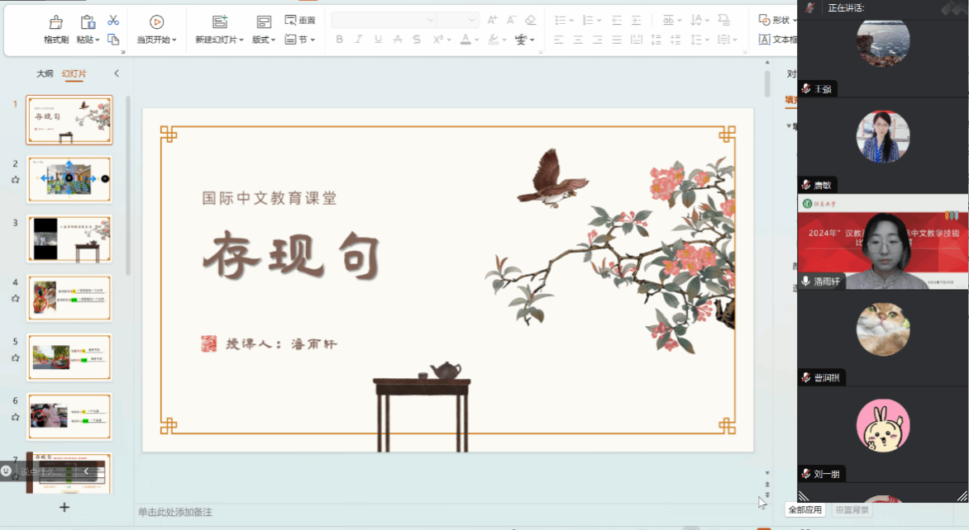Click the Reset (重置) slide icon

[x=300, y=21]
